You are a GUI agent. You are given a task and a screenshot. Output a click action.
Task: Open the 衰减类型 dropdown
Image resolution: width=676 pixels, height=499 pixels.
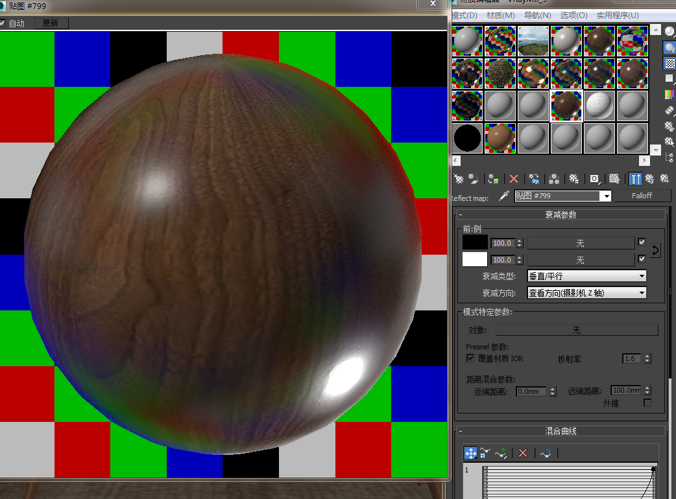click(586, 276)
